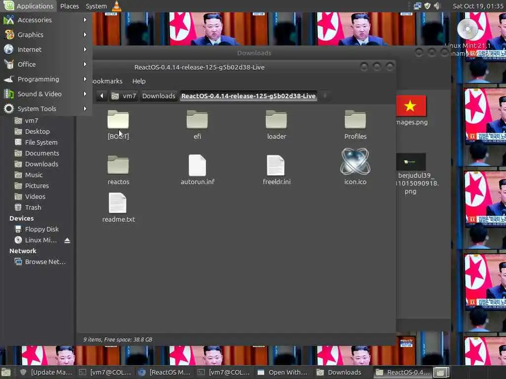This screenshot has height=379, width=506.
Task: Switch to ReactOS M... browser taskbar window
Action: tap(164, 372)
